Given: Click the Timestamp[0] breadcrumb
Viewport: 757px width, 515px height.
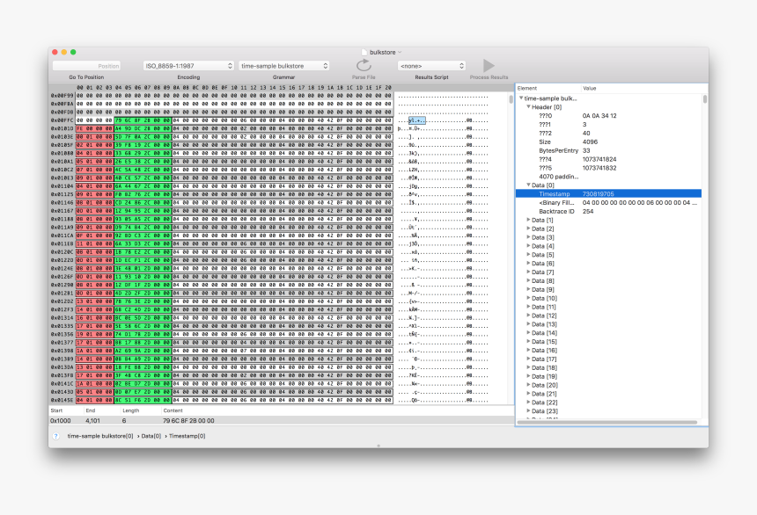Looking at the screenshot, I should point(187,436).
